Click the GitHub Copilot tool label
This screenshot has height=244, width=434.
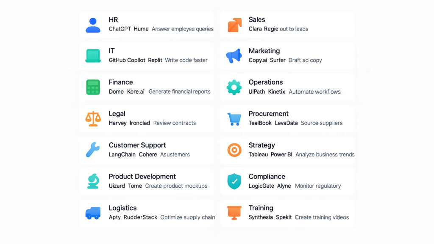(x=127, y=60)
